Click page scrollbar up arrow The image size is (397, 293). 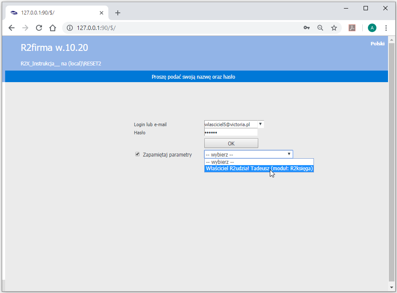coord(391,40)
